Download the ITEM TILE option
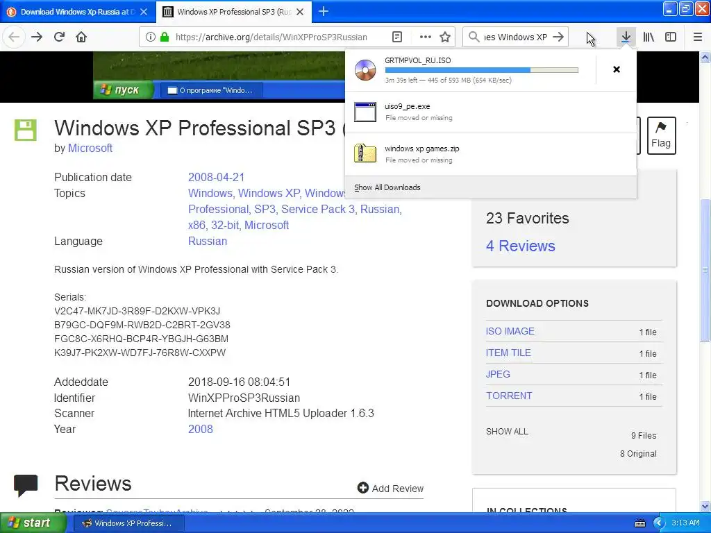 click(x=508, y=353)
